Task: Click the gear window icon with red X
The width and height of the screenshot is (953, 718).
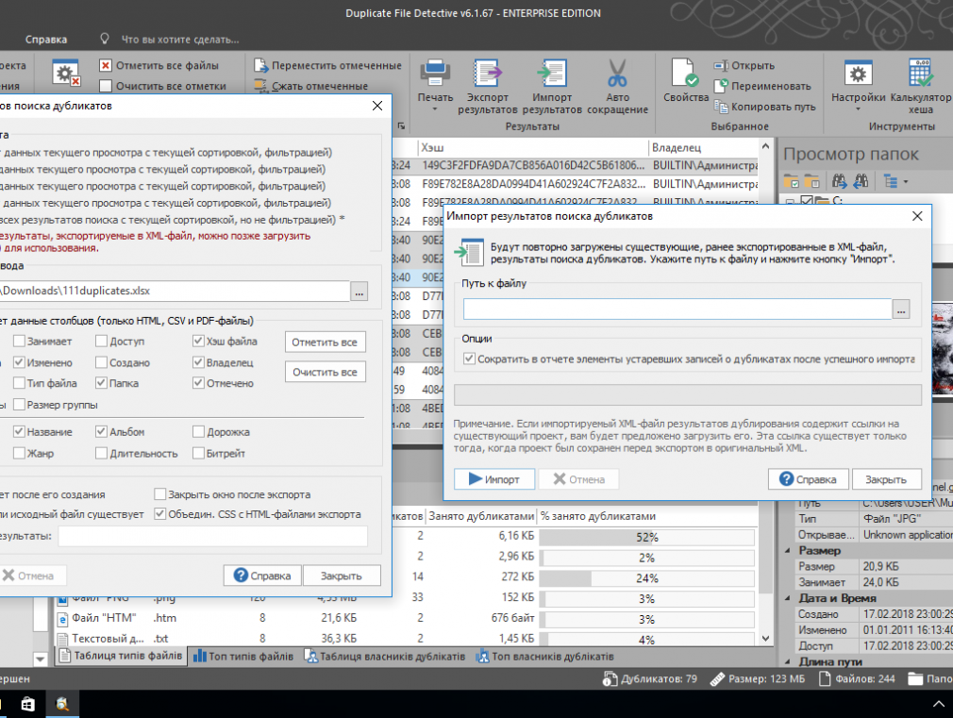Action: (66, 75)
